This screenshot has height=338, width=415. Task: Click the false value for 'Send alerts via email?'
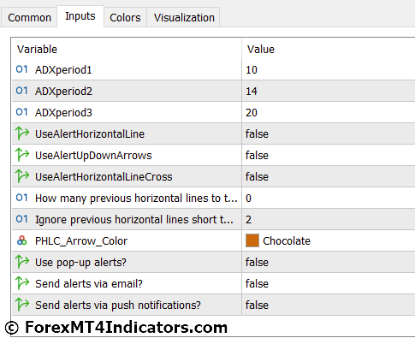pos(257,284)
